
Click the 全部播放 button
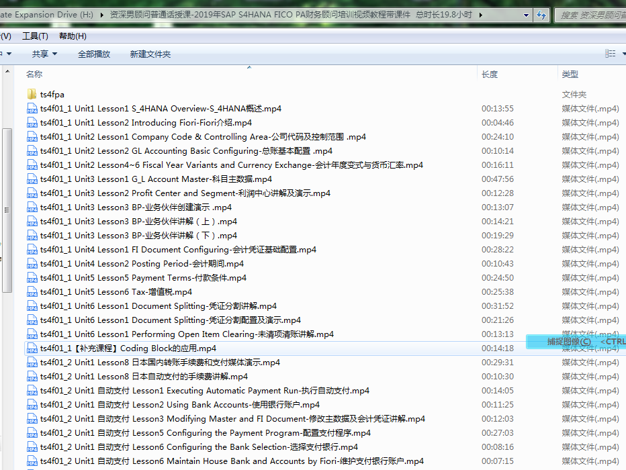point(94,54)
